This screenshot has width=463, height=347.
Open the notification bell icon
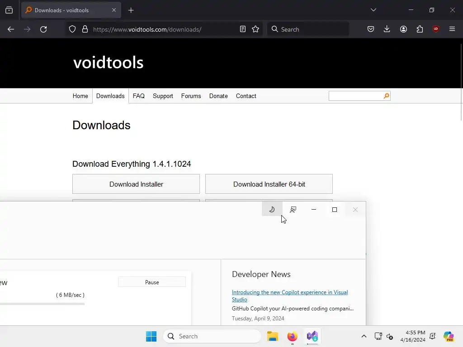(433, 336)
